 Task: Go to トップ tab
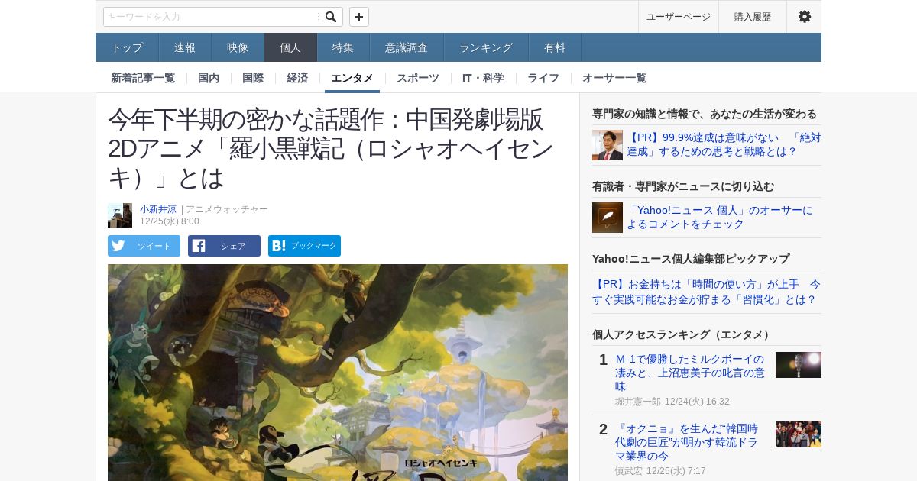(x=127, y=47)
